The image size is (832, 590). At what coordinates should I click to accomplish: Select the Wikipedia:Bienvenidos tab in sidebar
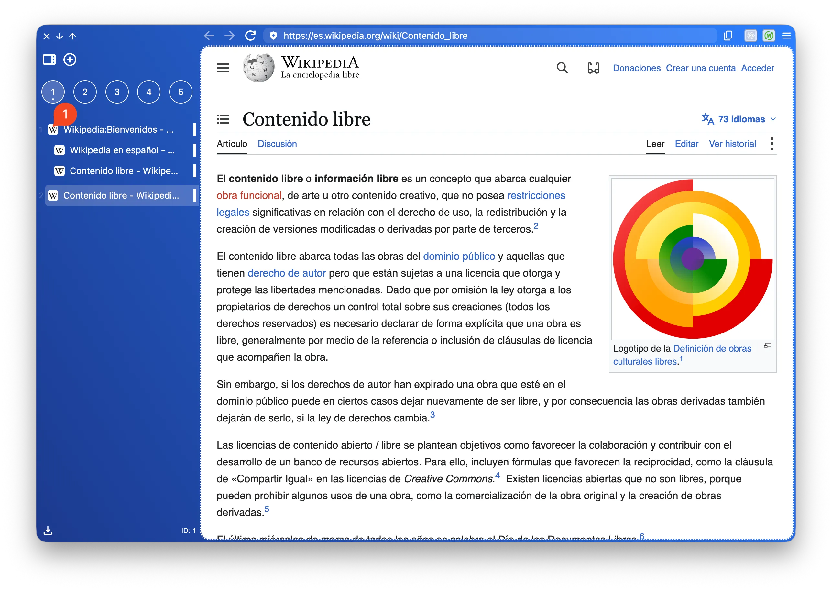[x=121, y=129]
